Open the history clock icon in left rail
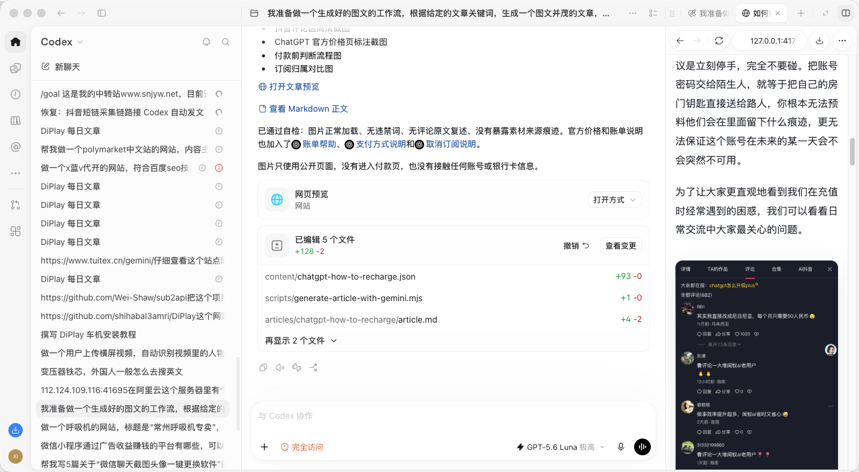This screenshot has width=859, height=472. click(16, 94)
